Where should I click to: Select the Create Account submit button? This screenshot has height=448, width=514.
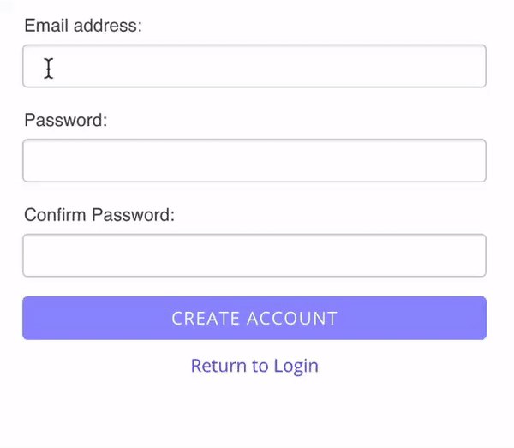click(x=254, y=318)
